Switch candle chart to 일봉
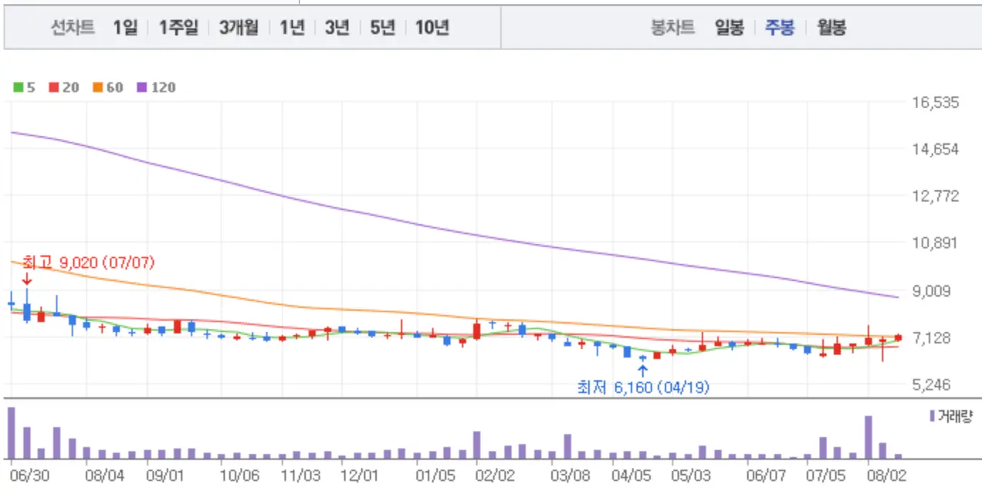 click(x=729, y=28)
